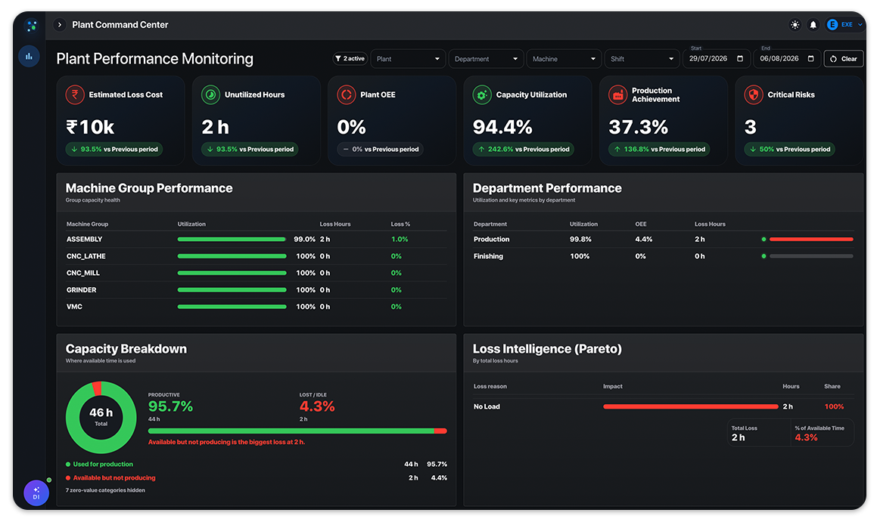Select the GRINDER machine group row
877x525 pixels.
click(x=257, y=290)
